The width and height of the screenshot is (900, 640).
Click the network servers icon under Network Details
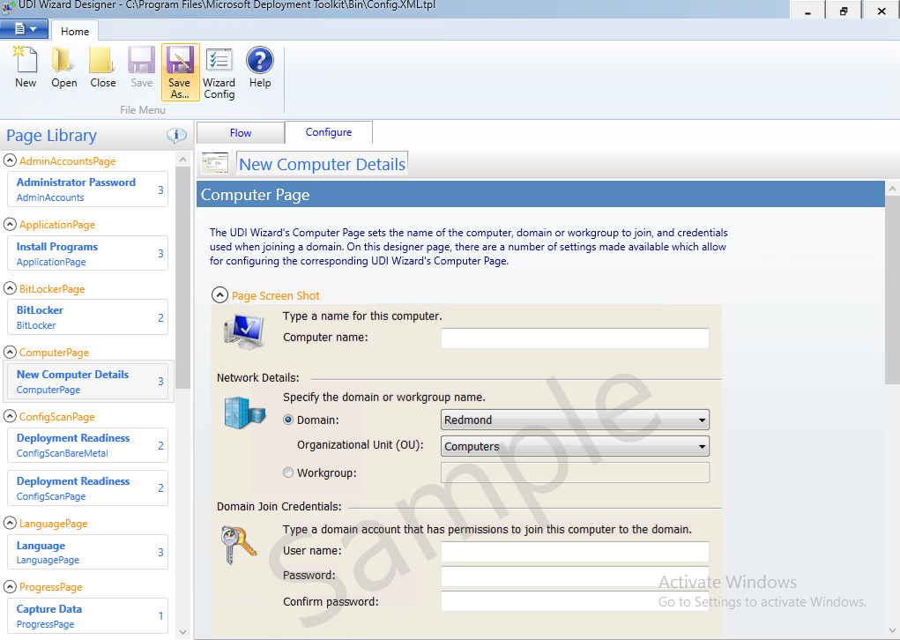tap(244, 413)
